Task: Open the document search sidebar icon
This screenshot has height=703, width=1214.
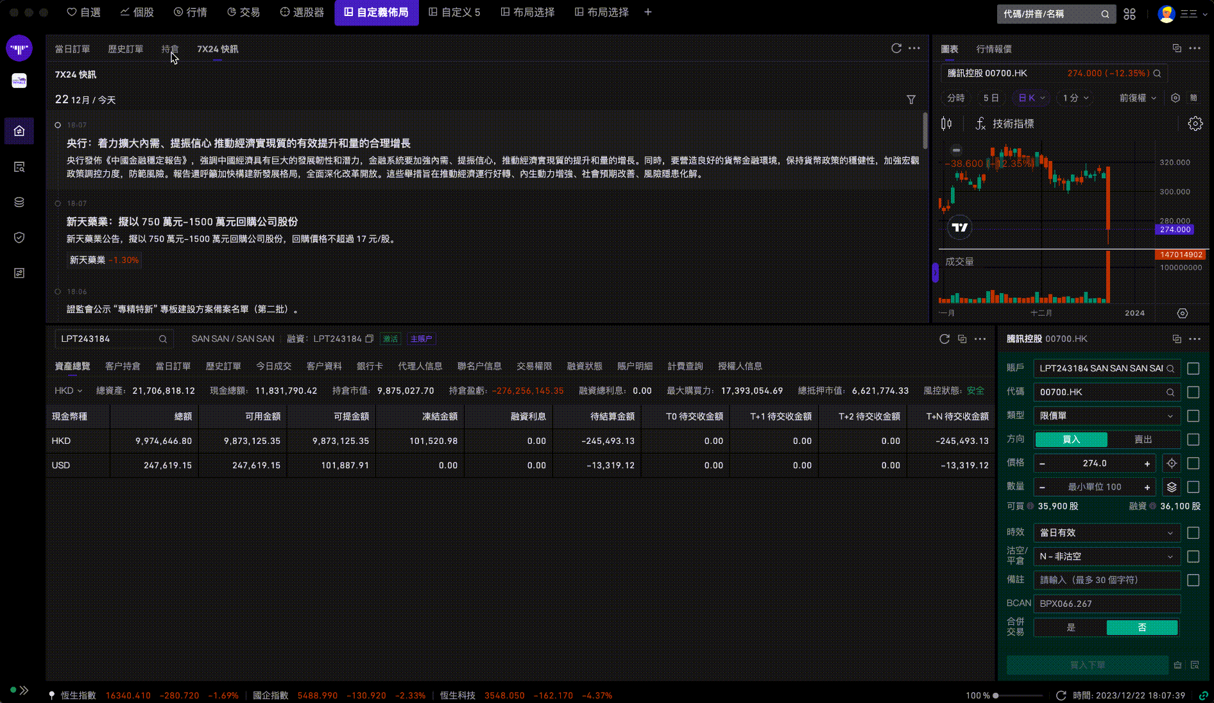Action: pyautogui.click(x=19, y=167)
